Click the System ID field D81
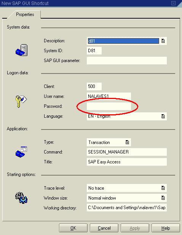 (x=94, y=51)
